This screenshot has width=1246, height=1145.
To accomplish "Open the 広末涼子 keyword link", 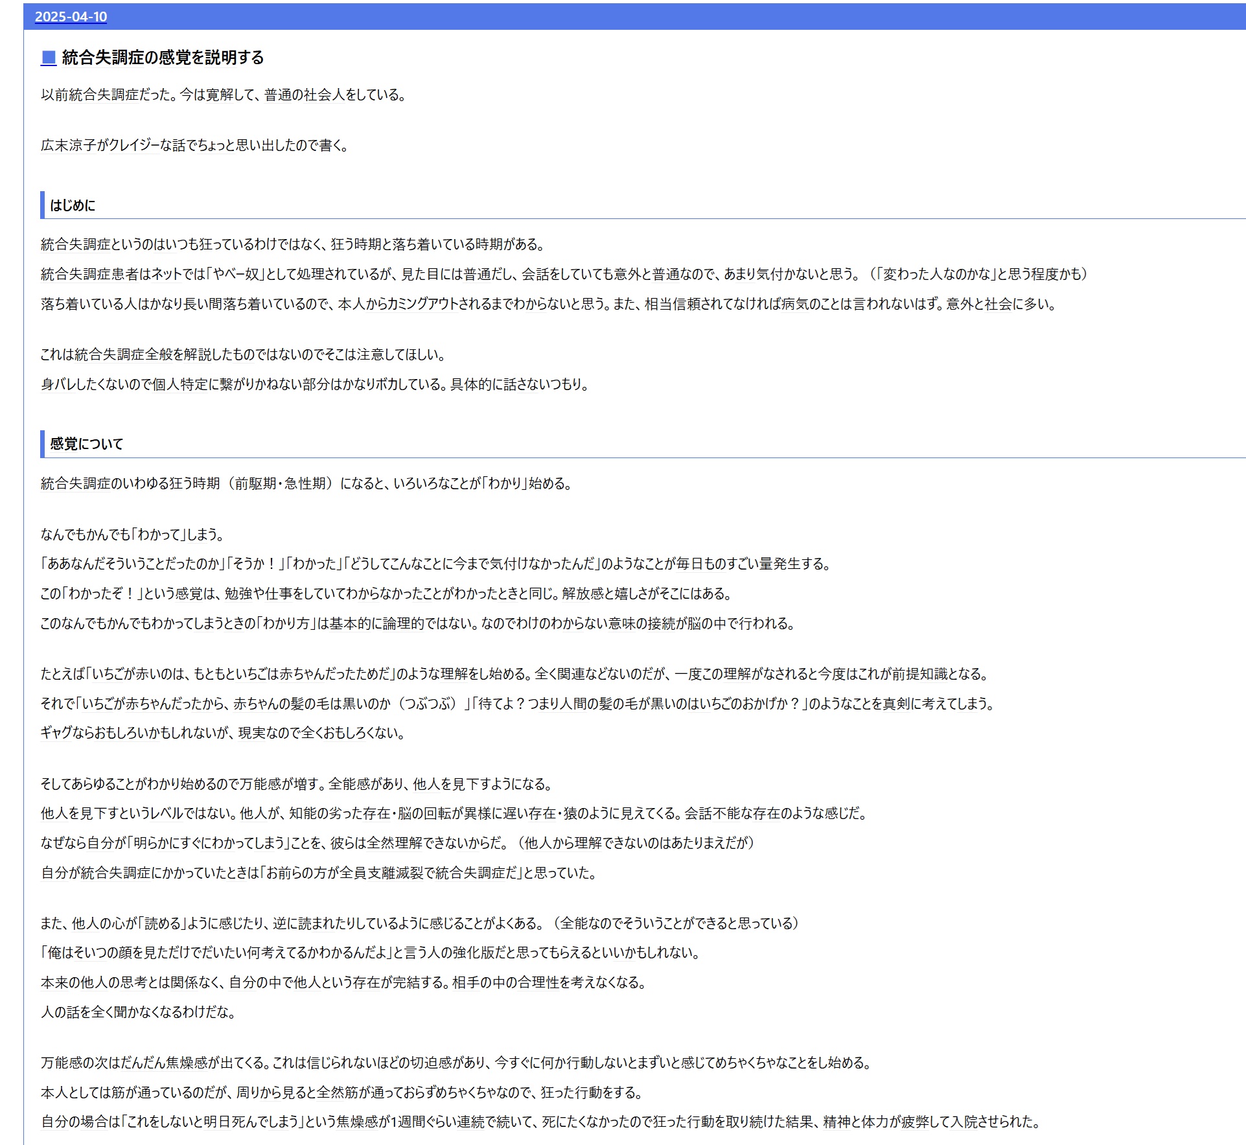I will coord(69,146).
